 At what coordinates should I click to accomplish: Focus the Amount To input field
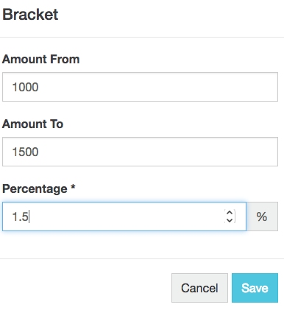coord(140,152)
